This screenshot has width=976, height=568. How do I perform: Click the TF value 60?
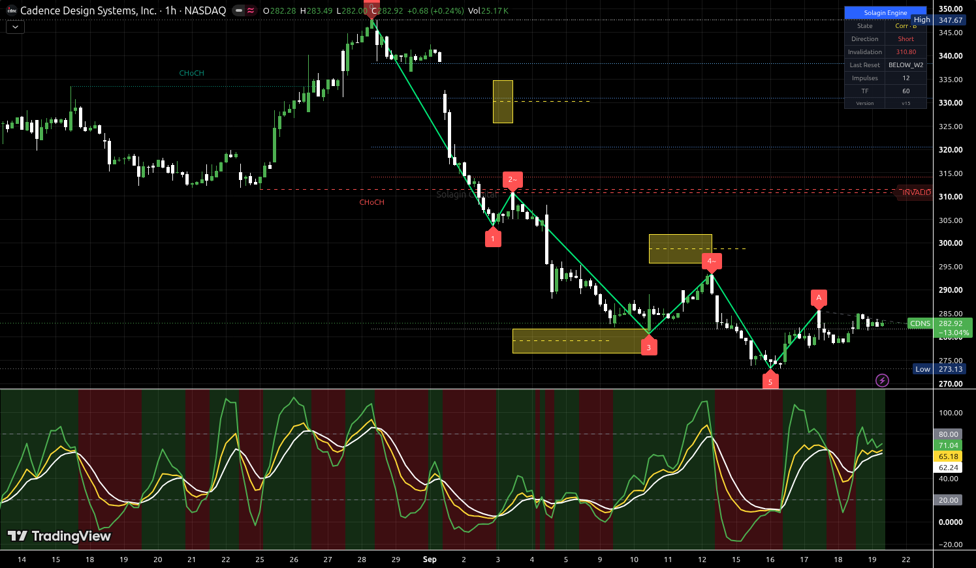click(905, 91)
